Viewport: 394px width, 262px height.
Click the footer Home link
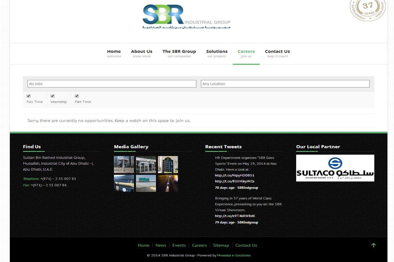(x=143, y=245)
